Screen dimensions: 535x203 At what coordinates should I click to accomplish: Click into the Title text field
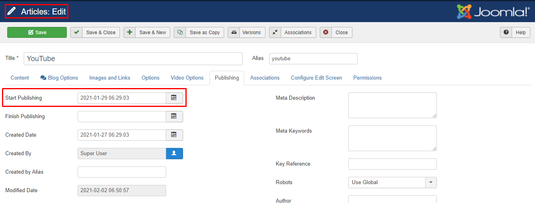pos(133,59)
